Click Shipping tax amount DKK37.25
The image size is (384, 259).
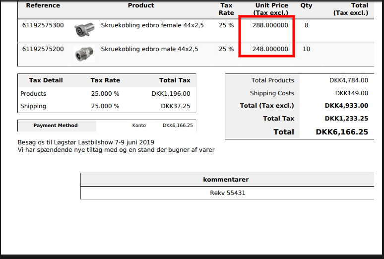tap(175, 106)
